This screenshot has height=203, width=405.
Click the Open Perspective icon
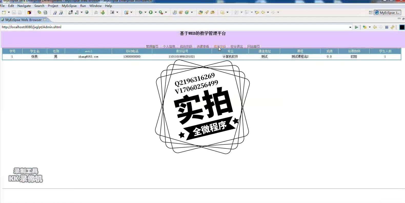[x=371, y=13]
